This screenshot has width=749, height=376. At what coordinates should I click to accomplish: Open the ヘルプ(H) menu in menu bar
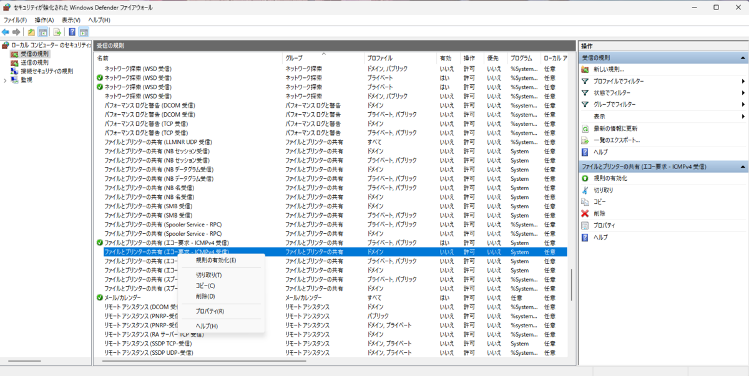(99, 20)
